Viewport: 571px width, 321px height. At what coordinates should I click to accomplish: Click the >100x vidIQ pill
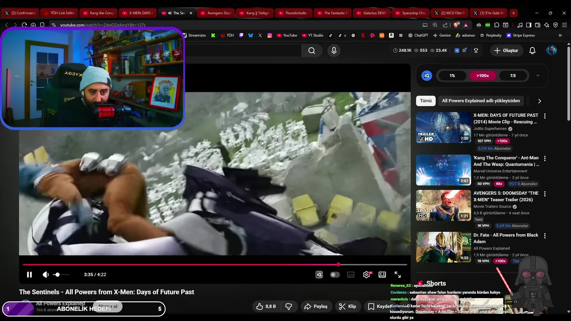coord(483,76)
